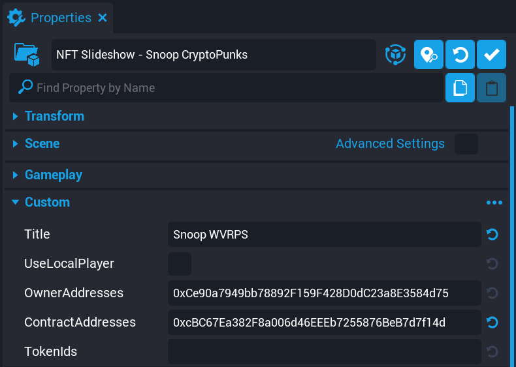Edit the ContractAddresses value field
The width and height of the screenshot is (516, 367).
tap(325, 322)
